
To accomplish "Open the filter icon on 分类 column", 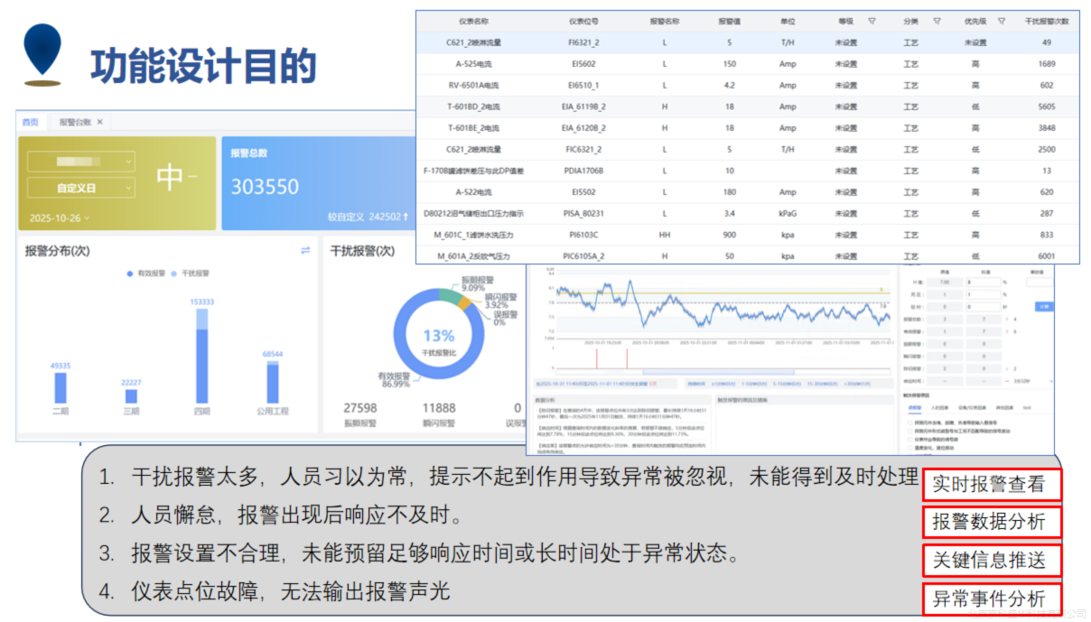I will coord(937,21).
